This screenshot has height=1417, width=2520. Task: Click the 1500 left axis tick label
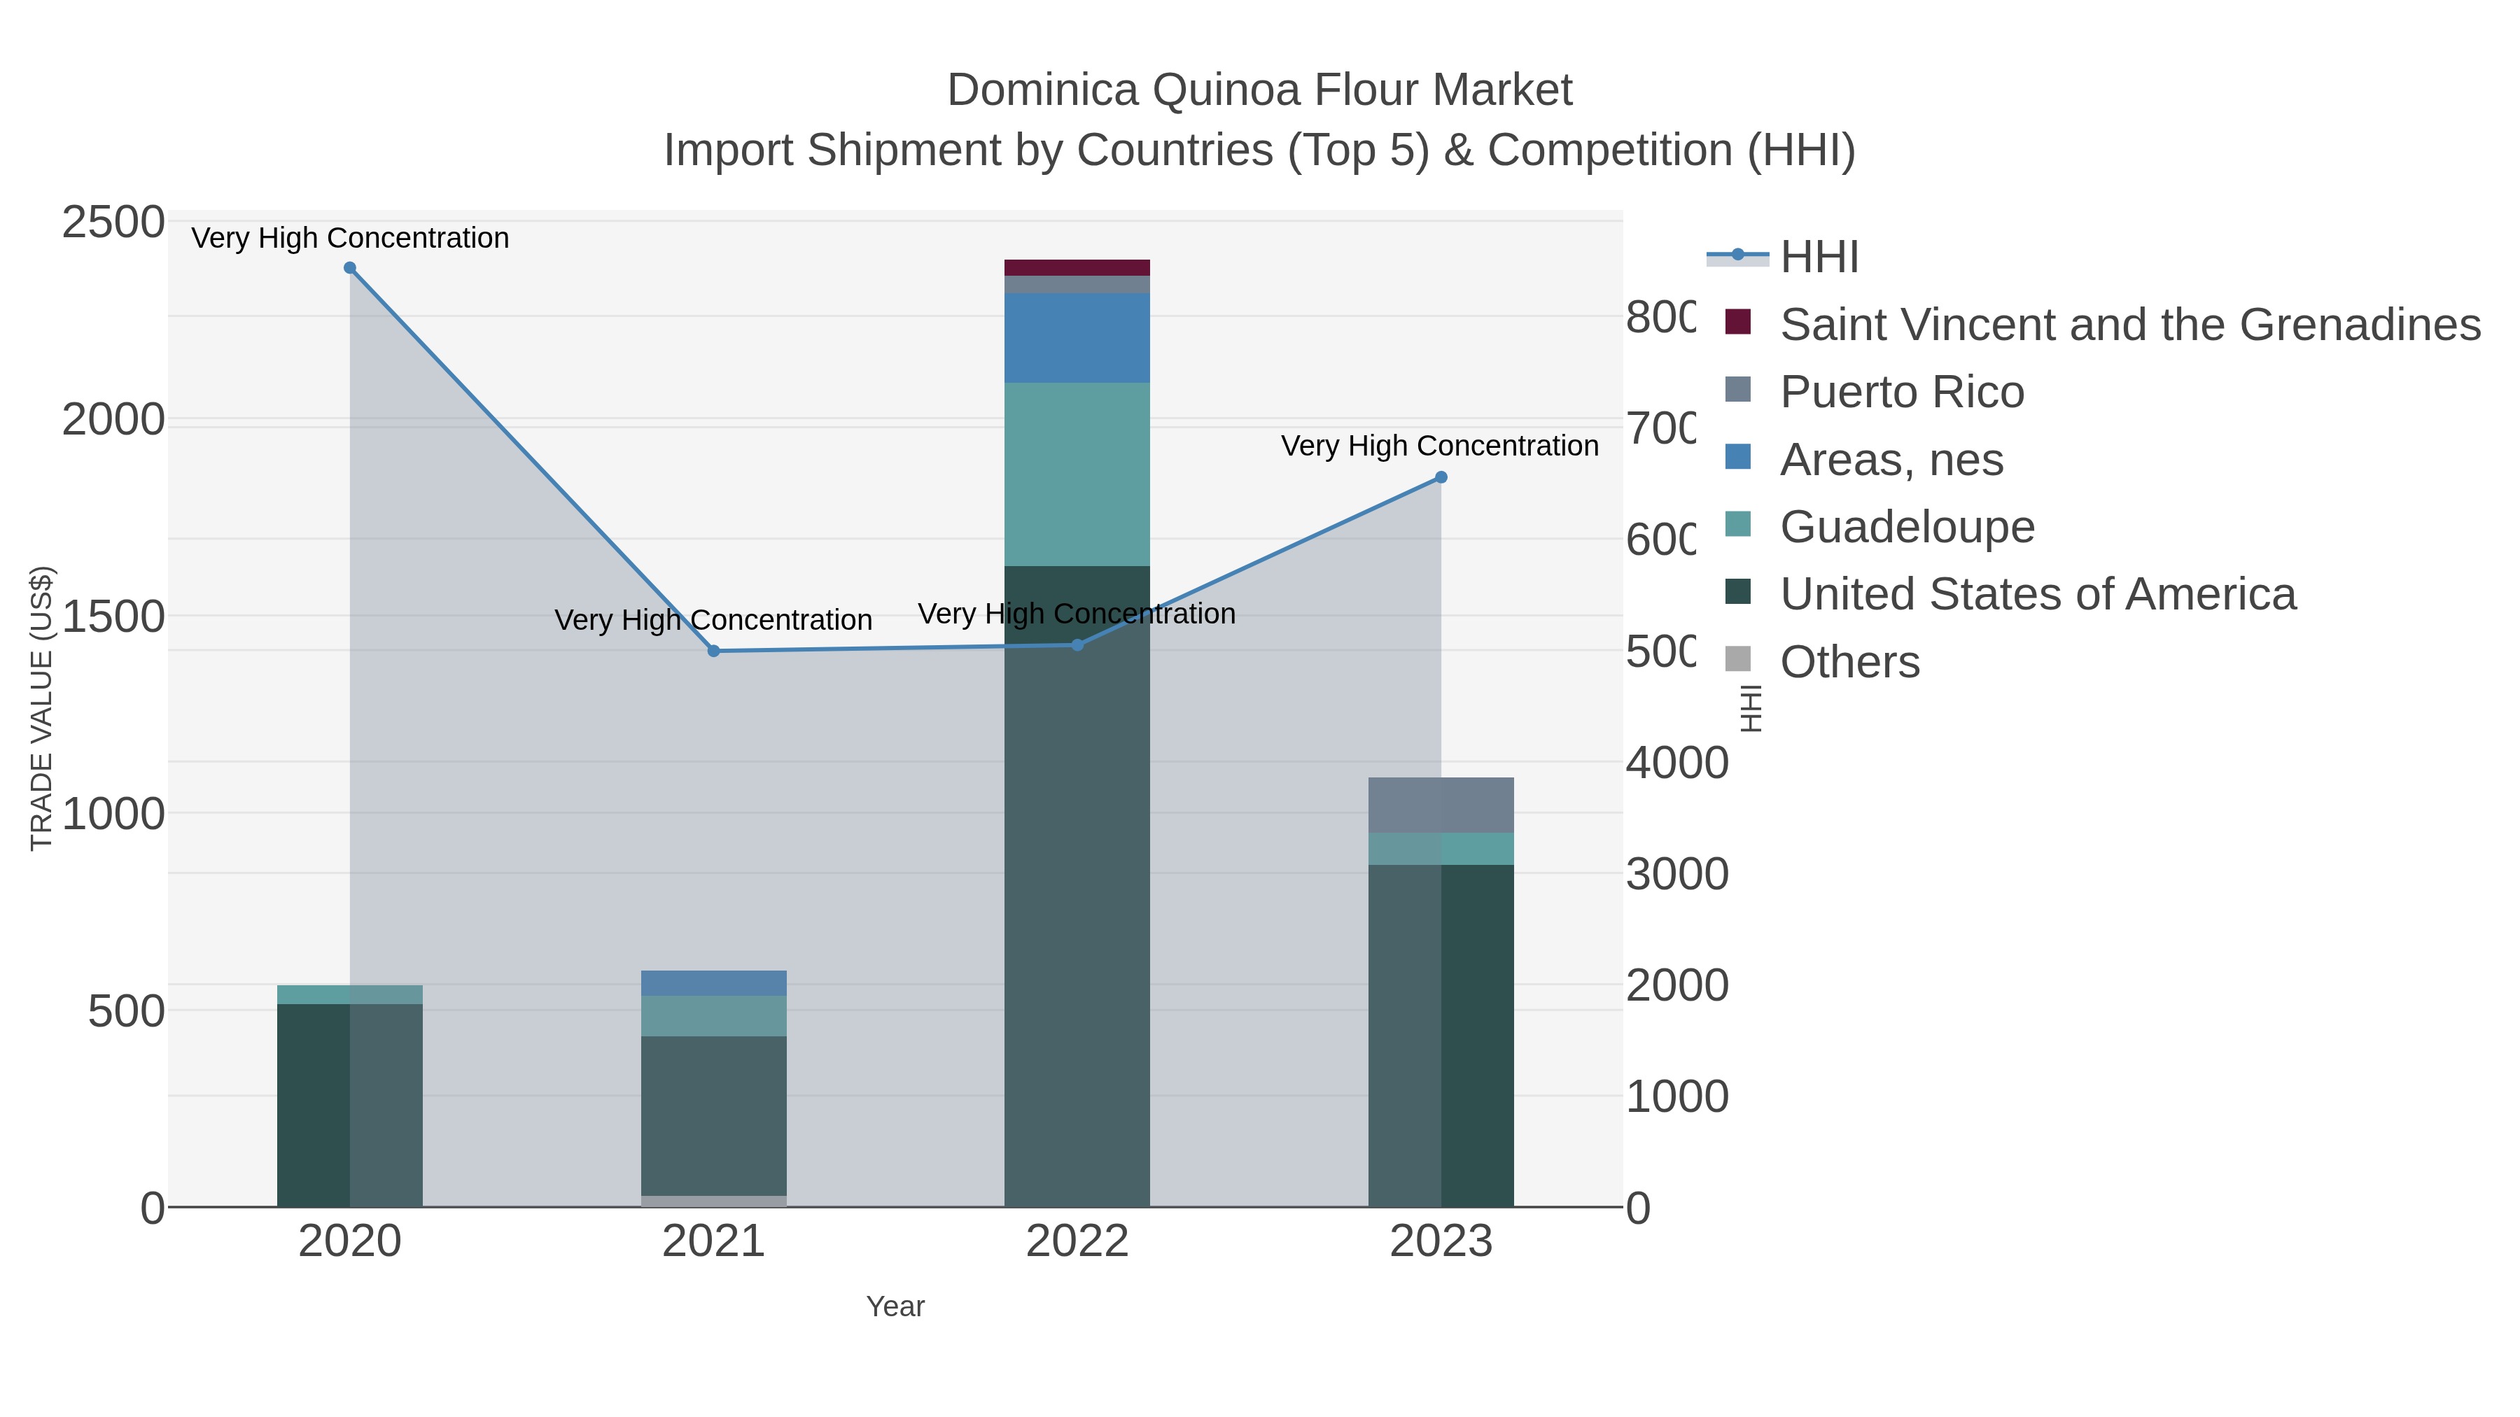(113, 617)
